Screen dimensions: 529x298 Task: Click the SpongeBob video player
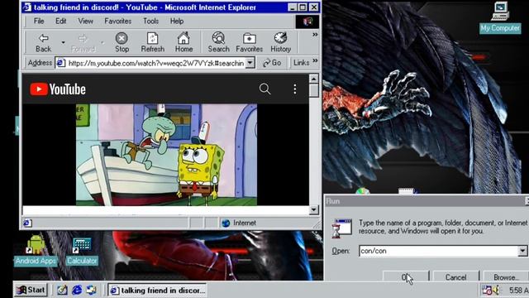(166, 155)
